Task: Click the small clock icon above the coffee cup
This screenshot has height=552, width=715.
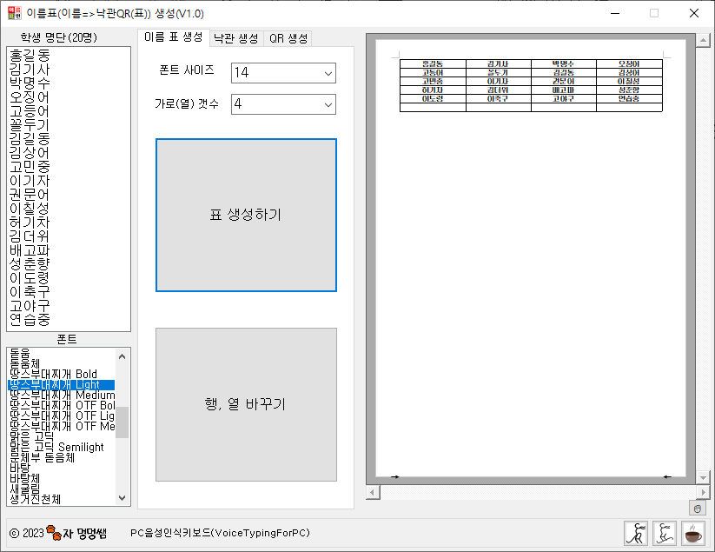Action: point(699,509)
